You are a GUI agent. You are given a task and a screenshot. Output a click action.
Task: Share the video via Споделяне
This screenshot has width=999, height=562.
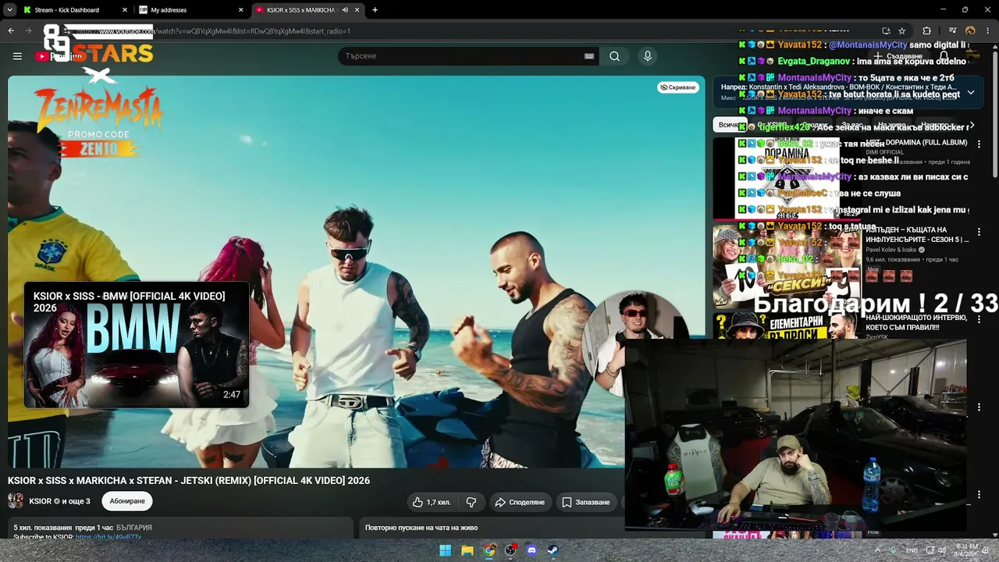tap(520, 502)
